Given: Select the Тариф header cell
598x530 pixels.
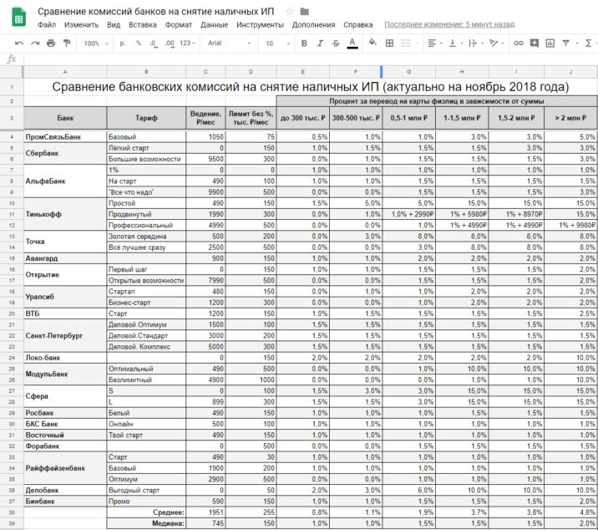Looking at the screenshot, I should pyautogui.click(x=146, y=118).
